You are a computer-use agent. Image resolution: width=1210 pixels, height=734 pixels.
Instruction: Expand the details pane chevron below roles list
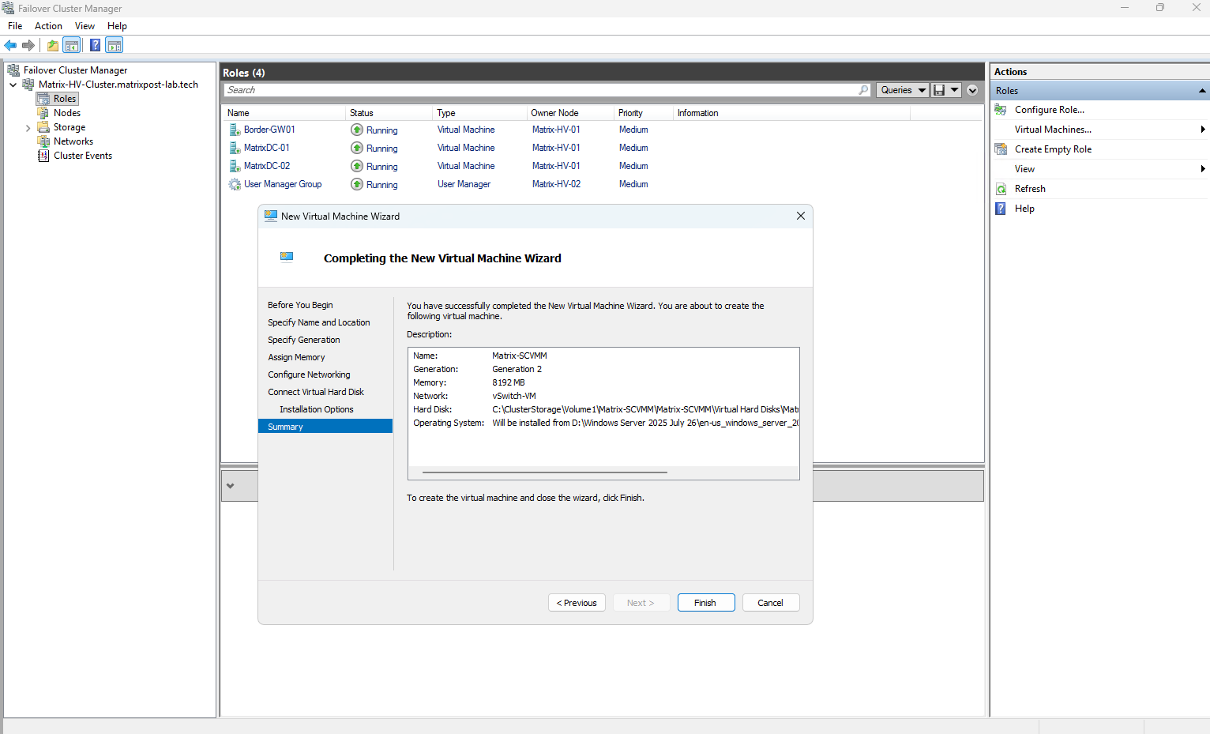[230, 486]
